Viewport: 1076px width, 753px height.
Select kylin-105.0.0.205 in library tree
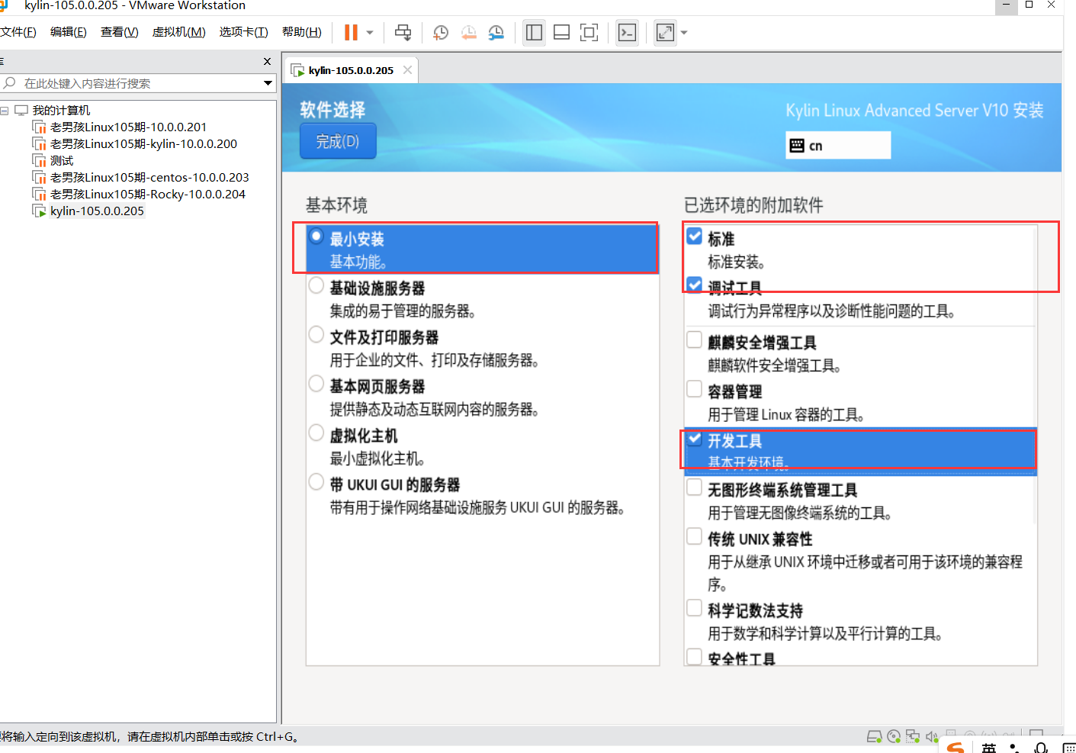[97, 211]
